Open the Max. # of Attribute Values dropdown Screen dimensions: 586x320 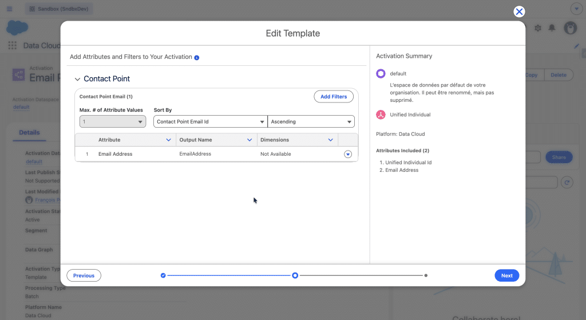[113, 121]
